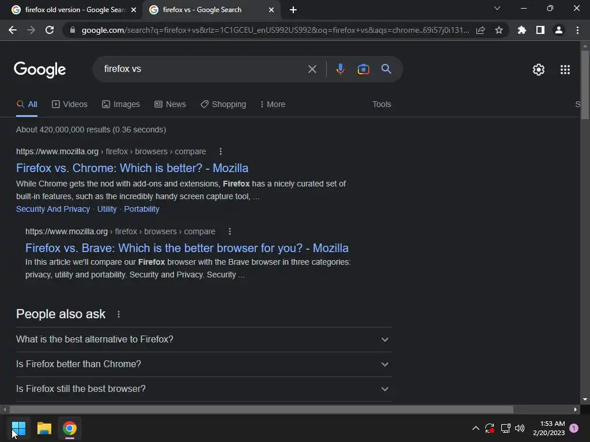Open People also ask options menu
Screen dimensions: 590x442
coord(119,314)
